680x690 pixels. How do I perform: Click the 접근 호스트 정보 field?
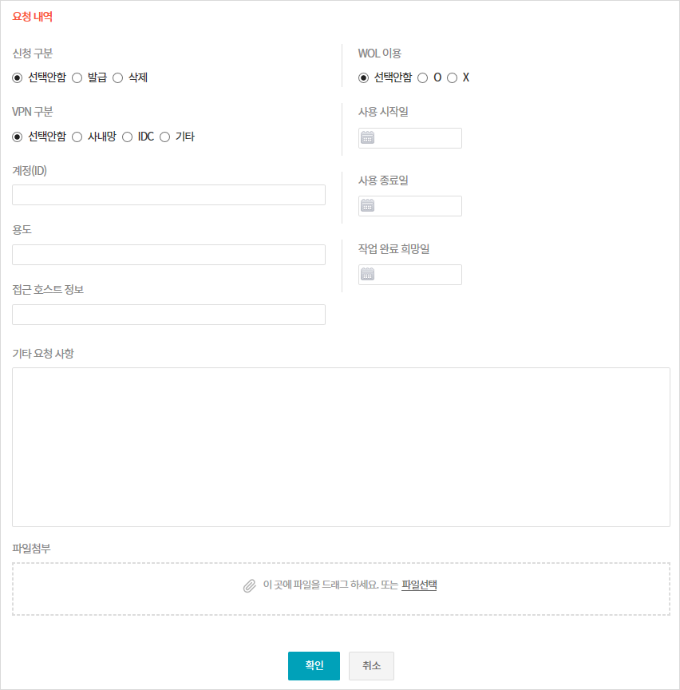pyautogui.click(x=168, y=315)
